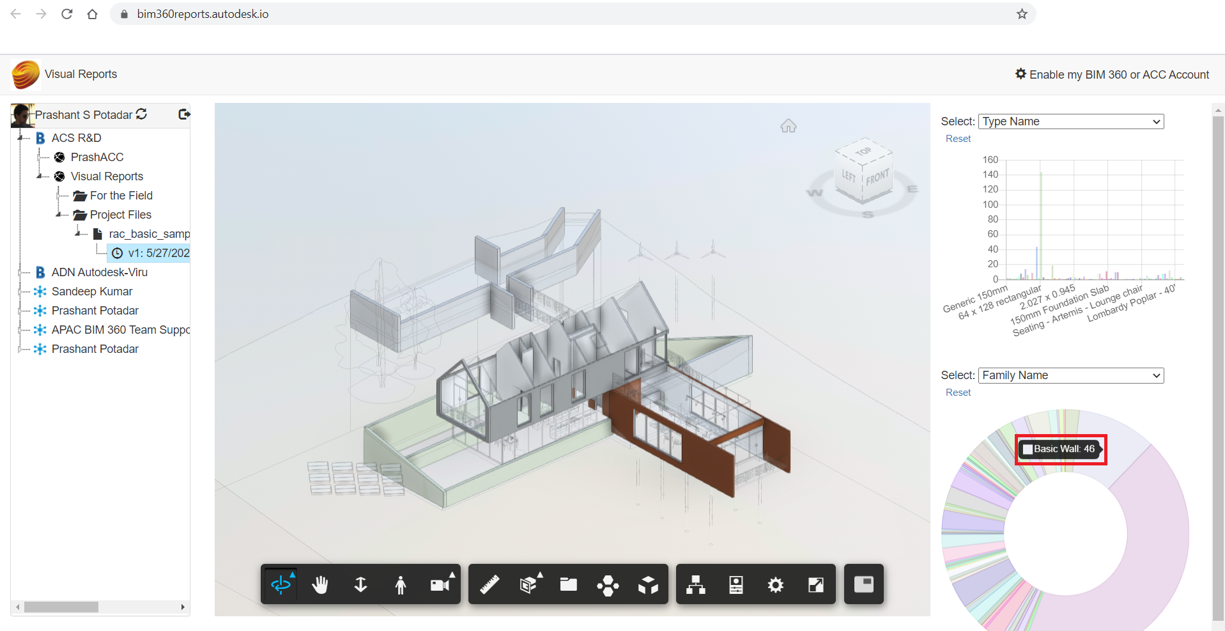Image resolution: width=1225 pixels, height=631 pixels.
Task: Click Prashant S Potadar user name
Action: (x=84, y=115)
